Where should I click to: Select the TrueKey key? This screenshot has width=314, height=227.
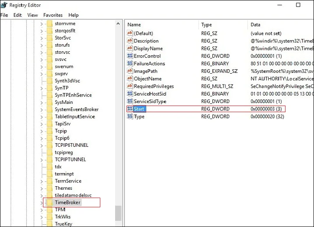(x=64, y=224)
